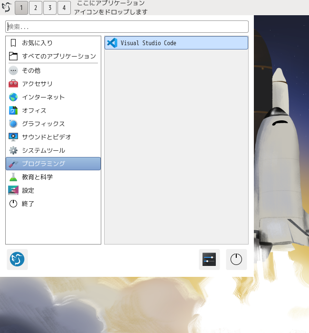309x333 pixels.
Task: Click the green flask 教育と科学 icon
Action: [x=13, y=177]
